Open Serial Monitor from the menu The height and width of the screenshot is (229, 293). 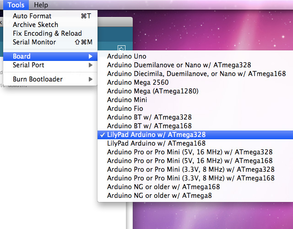(34, 42)
